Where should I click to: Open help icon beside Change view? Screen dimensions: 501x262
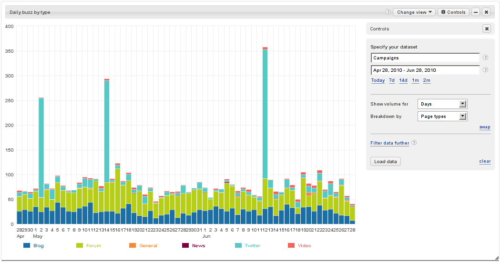tap(388, 12)
